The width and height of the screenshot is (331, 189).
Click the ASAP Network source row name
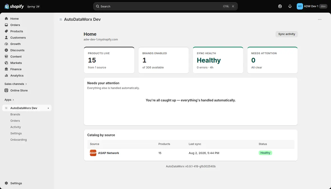(x=109, y=153)
